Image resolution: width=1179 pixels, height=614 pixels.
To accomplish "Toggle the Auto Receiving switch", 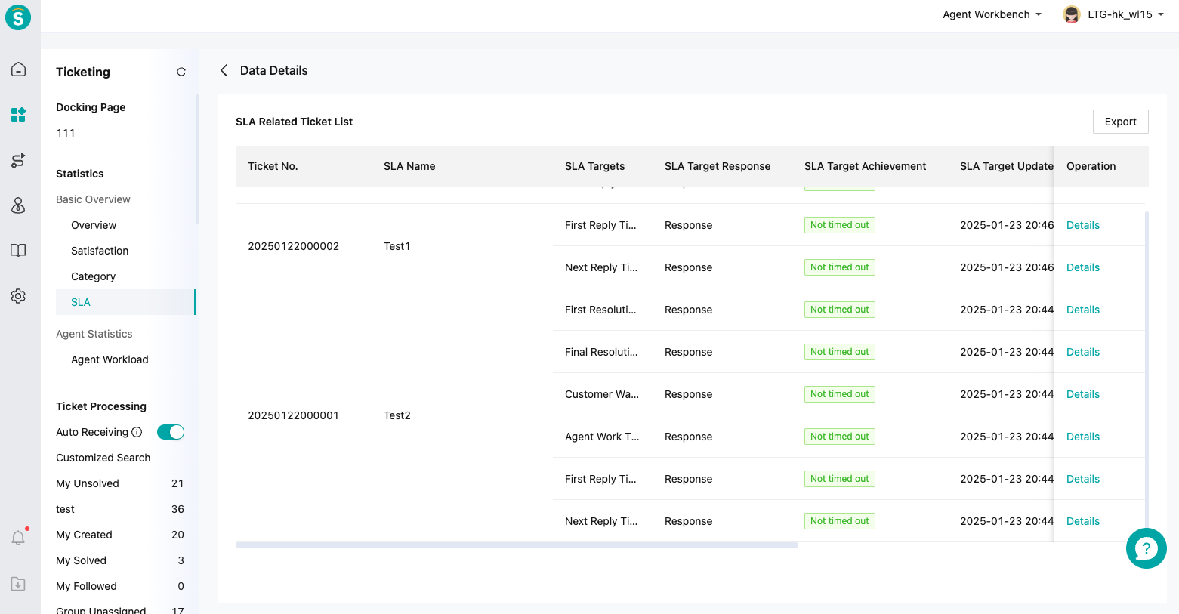I will pos(171,432).
